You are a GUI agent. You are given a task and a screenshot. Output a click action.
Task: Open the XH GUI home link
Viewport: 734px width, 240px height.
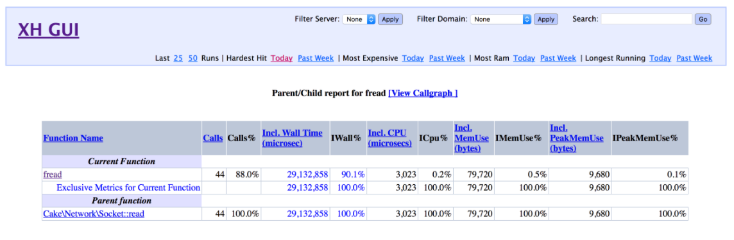(x=49, y=30)
